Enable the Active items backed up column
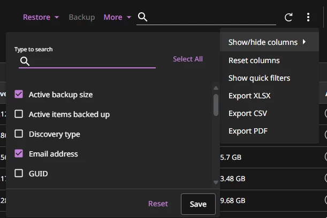Image resolution: width=327 pixels, height=218 pixels. (x=19, y=114)
